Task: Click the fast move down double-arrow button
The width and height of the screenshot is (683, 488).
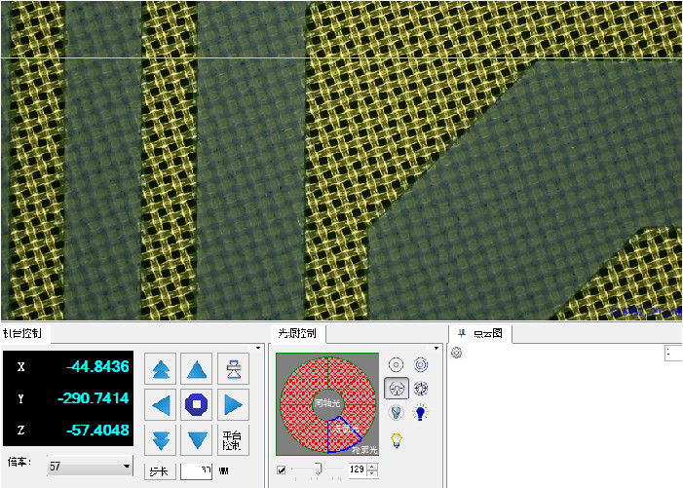Action: coord(161,439)
